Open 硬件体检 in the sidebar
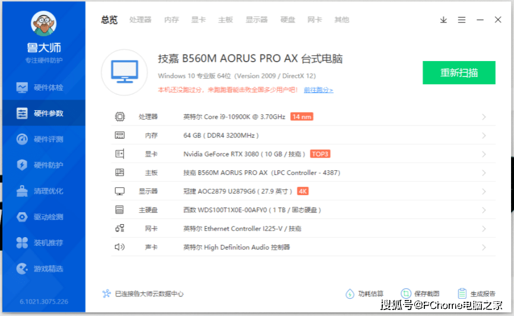This screenshot has height=316, width=514. [43, 87]
